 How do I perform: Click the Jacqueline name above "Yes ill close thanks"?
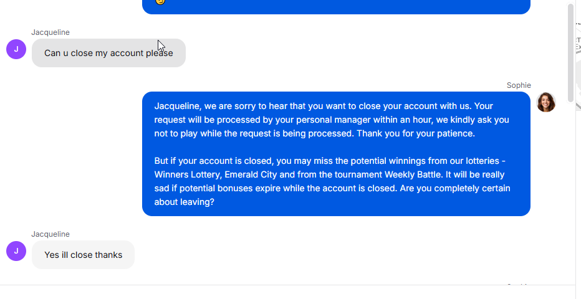[50, 234]
